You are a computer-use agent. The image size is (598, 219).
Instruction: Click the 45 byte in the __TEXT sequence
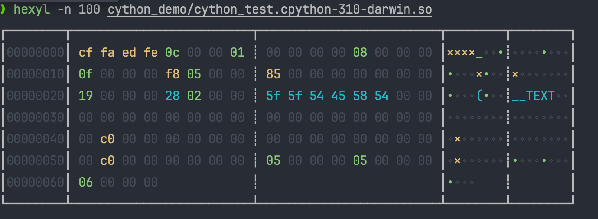click(338, 96)
